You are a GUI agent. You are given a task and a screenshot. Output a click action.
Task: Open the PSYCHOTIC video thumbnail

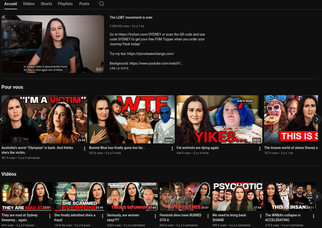coord(238,196)
